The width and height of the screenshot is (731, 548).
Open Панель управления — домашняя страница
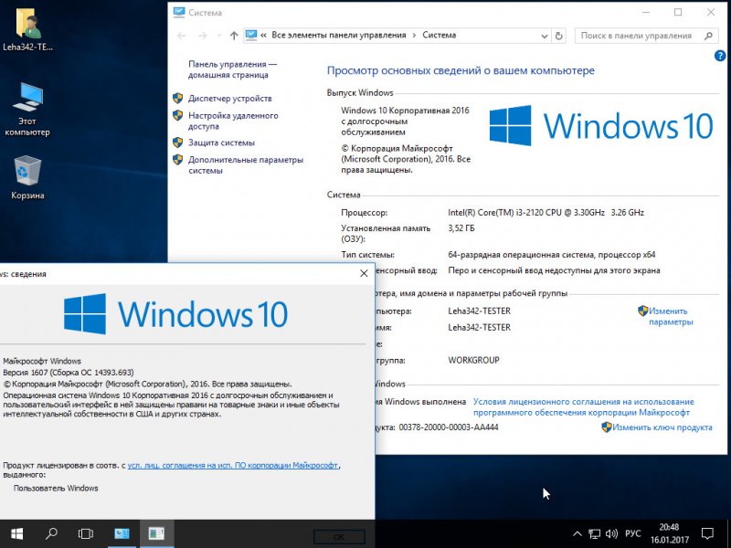pyautogui.click(x=232, y=69)
